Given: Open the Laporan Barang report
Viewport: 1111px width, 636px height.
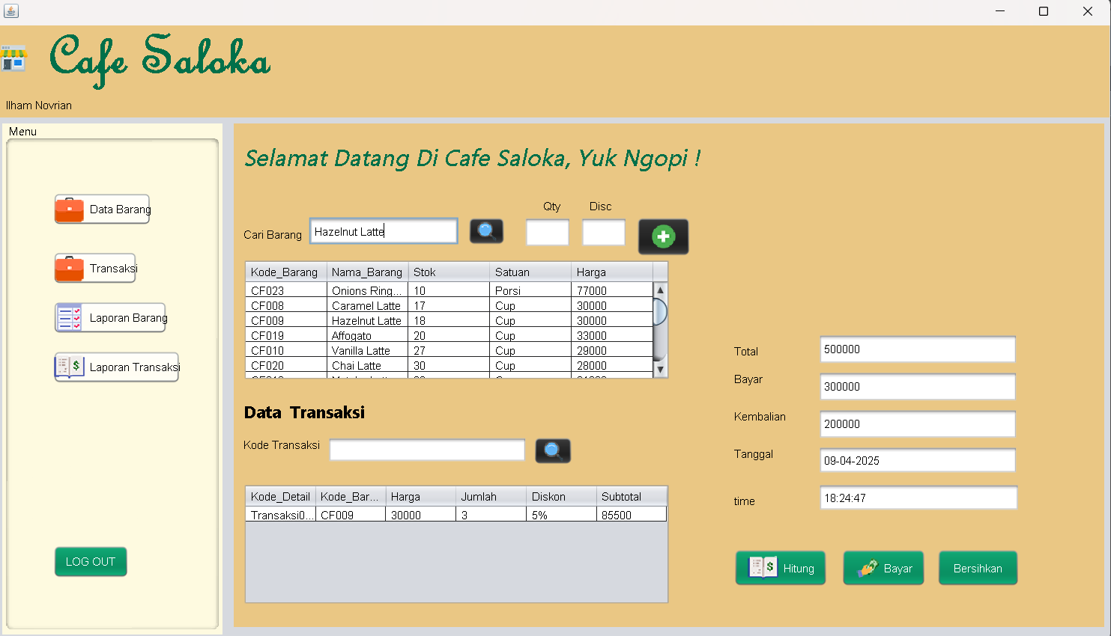Looking at the screenshot, I should point(110,318).
